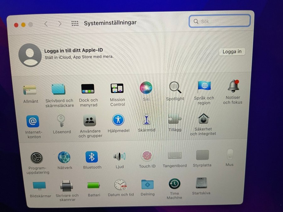This screenshot has width=283, height=212.
Task: Open the Siri preferences pane
Action: click(x=146, y=88)
